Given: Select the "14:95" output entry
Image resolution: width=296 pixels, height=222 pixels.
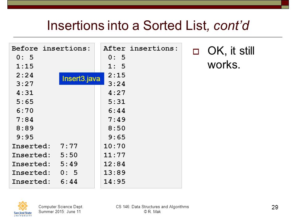Looking at the screenshot, I should pos(114,182).
